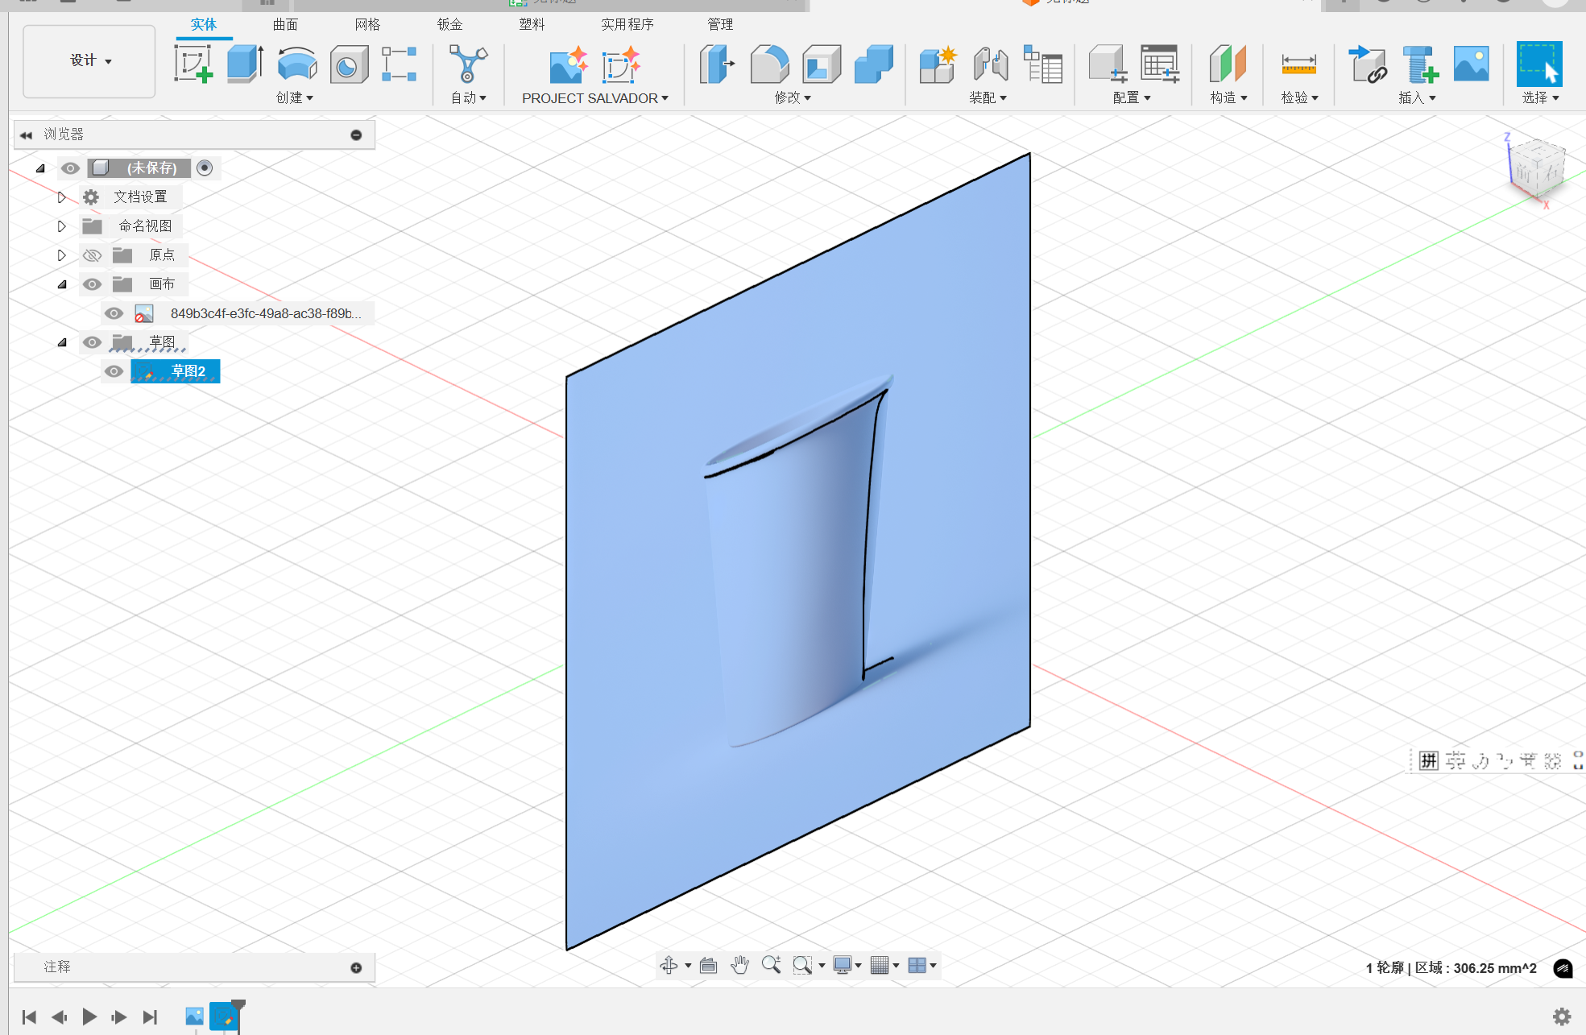
Task: Click the Measure tool icon
Action: [x=1298, y=64]
